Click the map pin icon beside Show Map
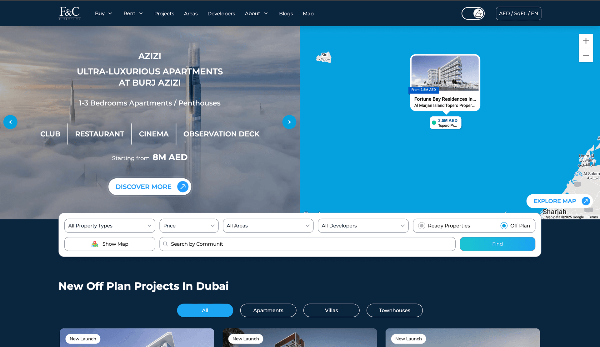Screen dimensions: 600x347 95,244
